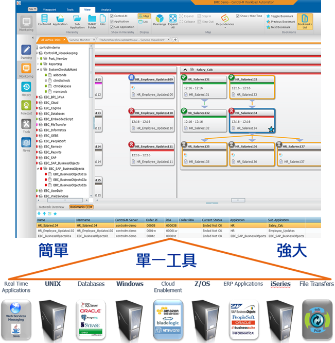Screen dimensions: 335x343
Task: Open the Tools ribbon tab
Action: (x=70, y=10)
